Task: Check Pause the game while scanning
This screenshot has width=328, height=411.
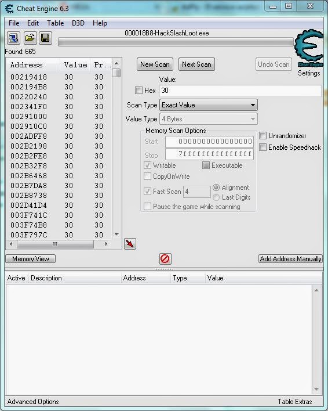Action: click(148, 207)
